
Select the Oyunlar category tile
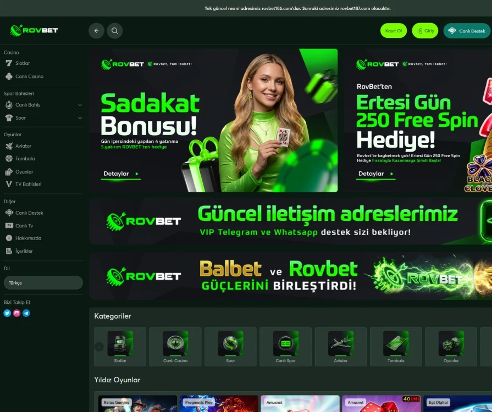click(451, 347)
